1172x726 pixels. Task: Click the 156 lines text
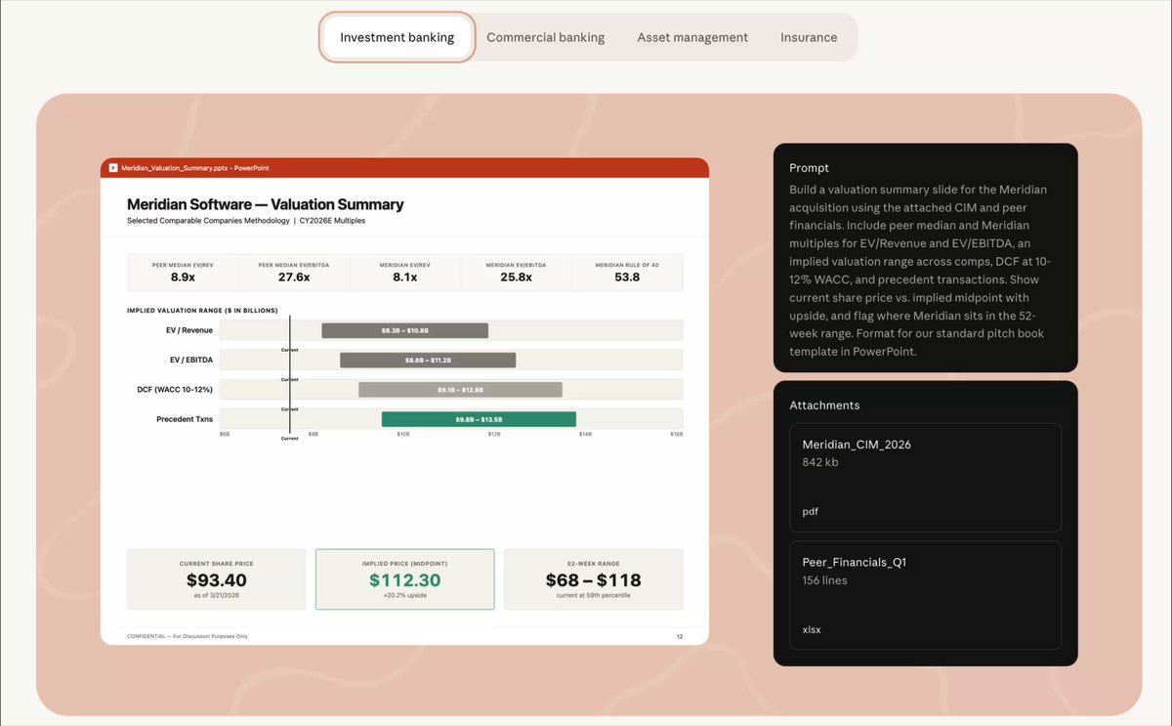pos(824,580)
